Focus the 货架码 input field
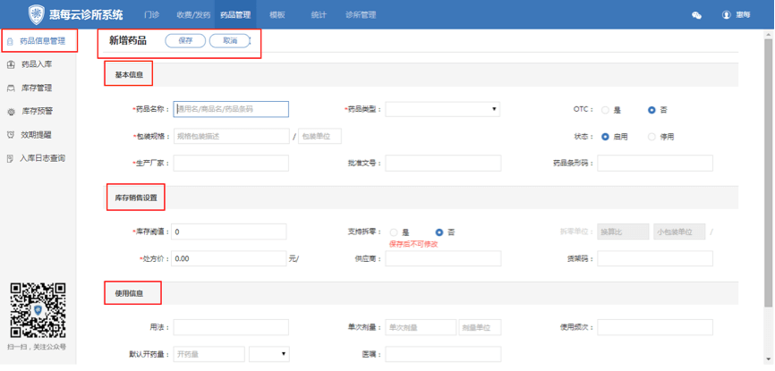Viewport: 775px width, 371px height. [x=655, y=258]
